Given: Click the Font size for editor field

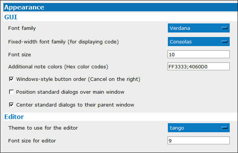Looking at the screenshot, I should [x=198, y=141].
